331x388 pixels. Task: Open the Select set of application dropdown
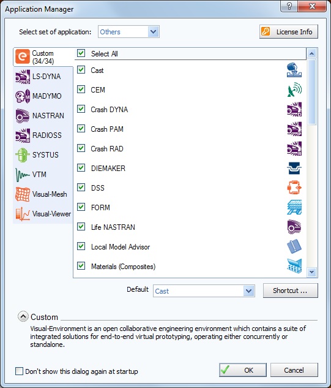pos(128,32)
